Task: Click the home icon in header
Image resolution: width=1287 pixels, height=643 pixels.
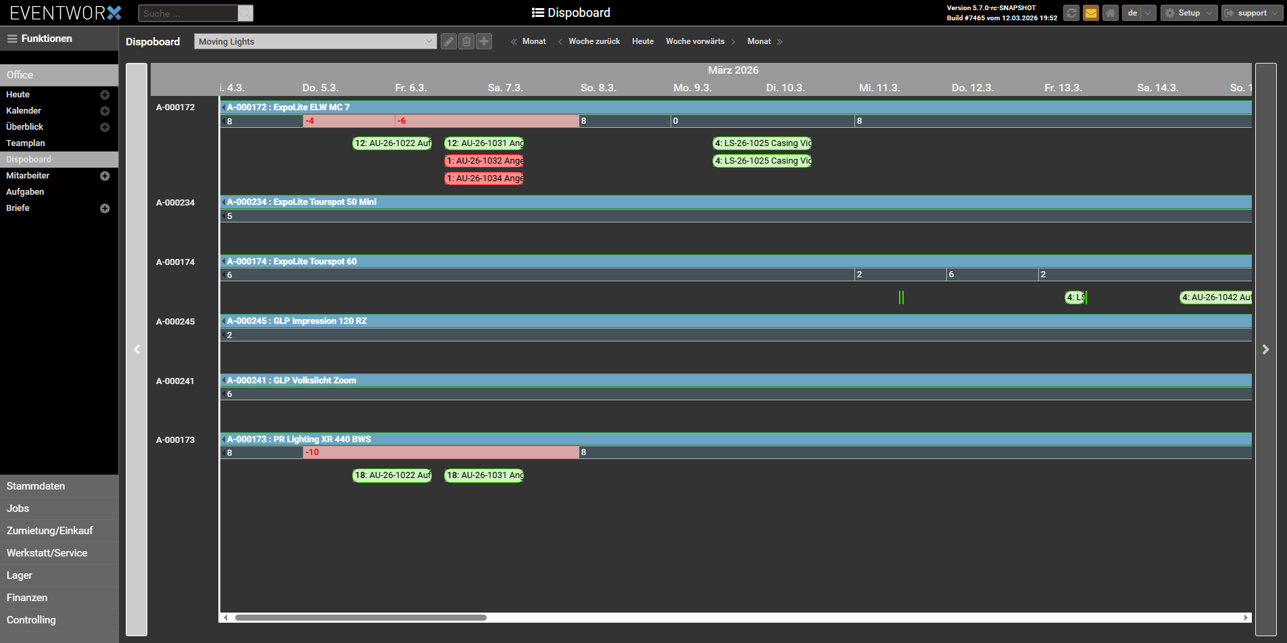Action: pos(1111,13)
